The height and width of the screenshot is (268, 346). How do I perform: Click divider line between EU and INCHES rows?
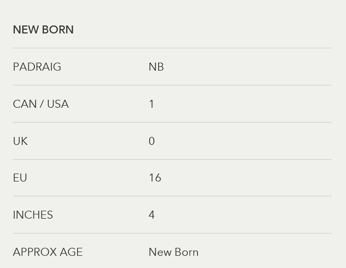(172, 196)
